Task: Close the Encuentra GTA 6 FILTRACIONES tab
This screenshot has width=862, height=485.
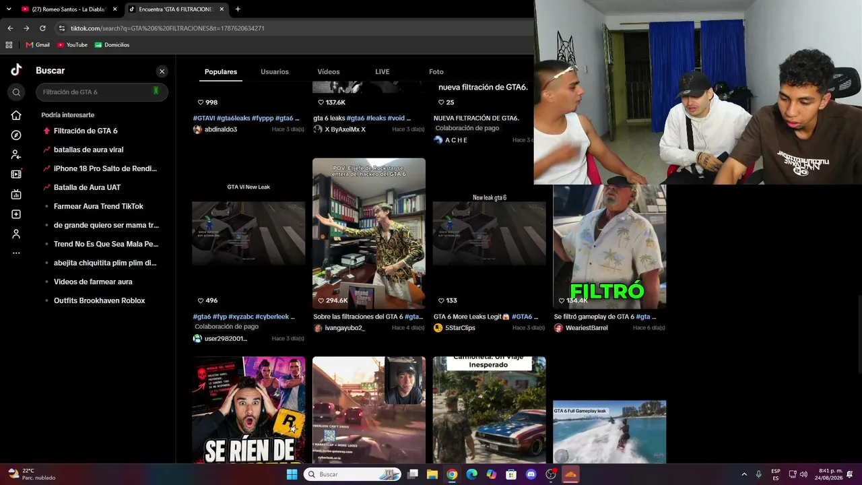Action: click(222, 9)
